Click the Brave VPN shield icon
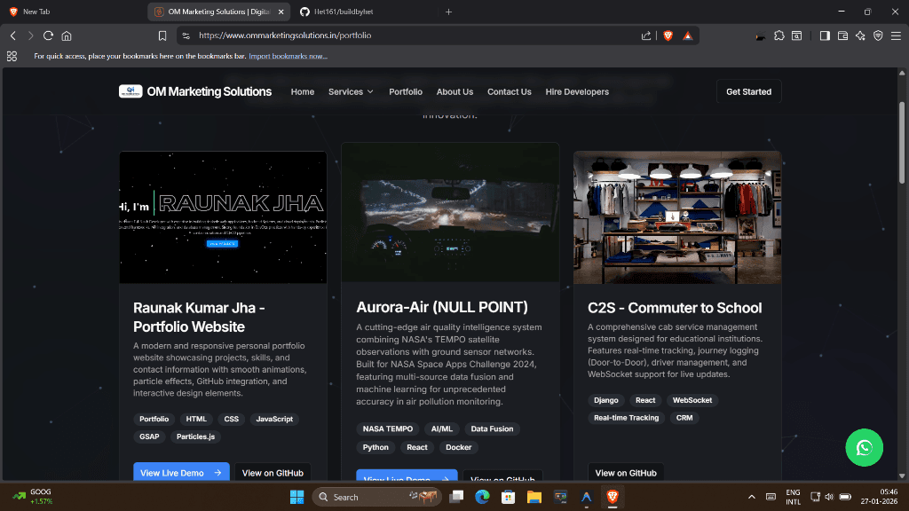This screenshot has width=909, height=511. coord(877,35)
